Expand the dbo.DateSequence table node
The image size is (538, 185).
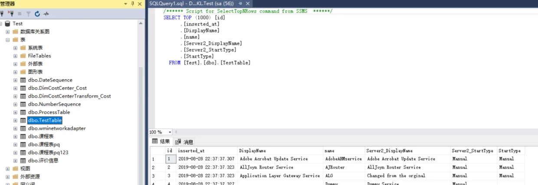click(x=15, y=80)
